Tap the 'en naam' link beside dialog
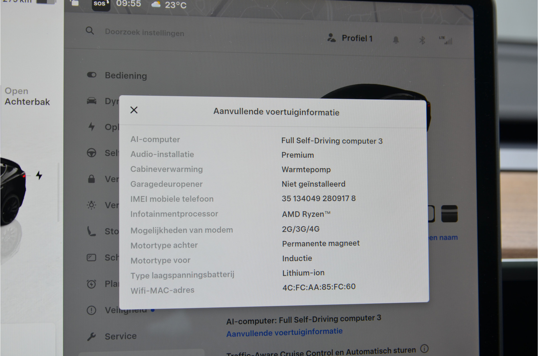Viewport: 538px width, 356px height. tap(443, 238)
